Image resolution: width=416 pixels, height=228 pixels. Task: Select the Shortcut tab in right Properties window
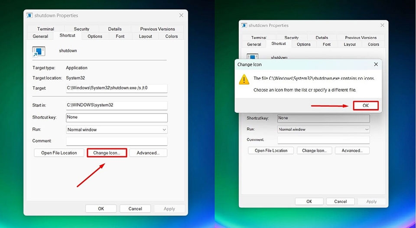click(279, 43)
